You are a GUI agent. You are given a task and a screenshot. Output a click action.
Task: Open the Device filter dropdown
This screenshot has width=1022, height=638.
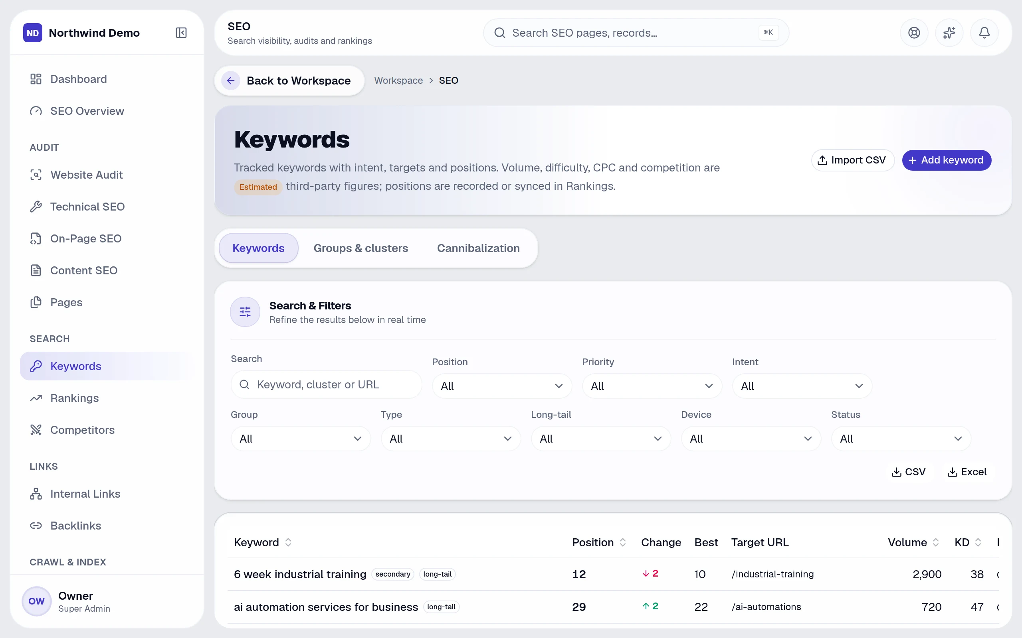click(751, 439)
